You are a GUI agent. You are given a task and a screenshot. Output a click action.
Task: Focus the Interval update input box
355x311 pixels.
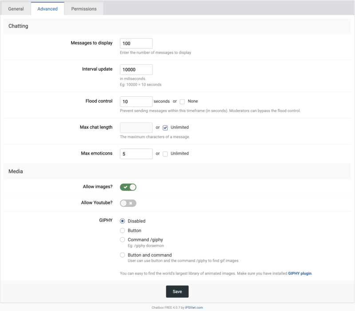click(136, 70)
